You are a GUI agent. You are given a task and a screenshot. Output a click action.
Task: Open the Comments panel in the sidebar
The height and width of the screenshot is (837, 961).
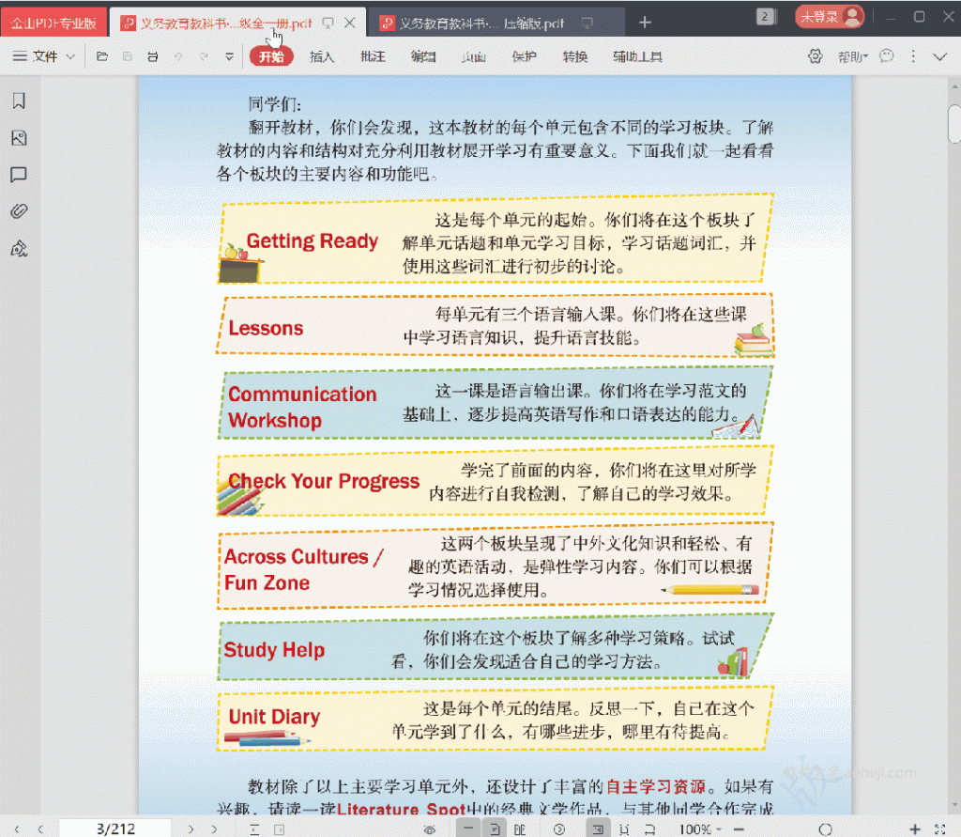click(x=19, y=175)
